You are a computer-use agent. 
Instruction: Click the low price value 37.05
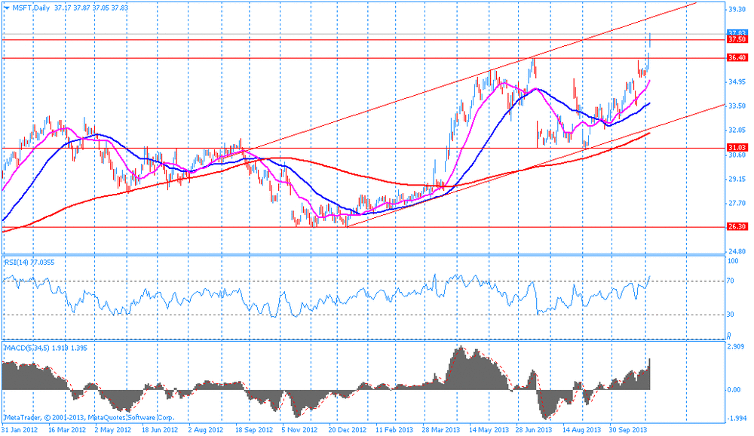(x=100, y=8)
